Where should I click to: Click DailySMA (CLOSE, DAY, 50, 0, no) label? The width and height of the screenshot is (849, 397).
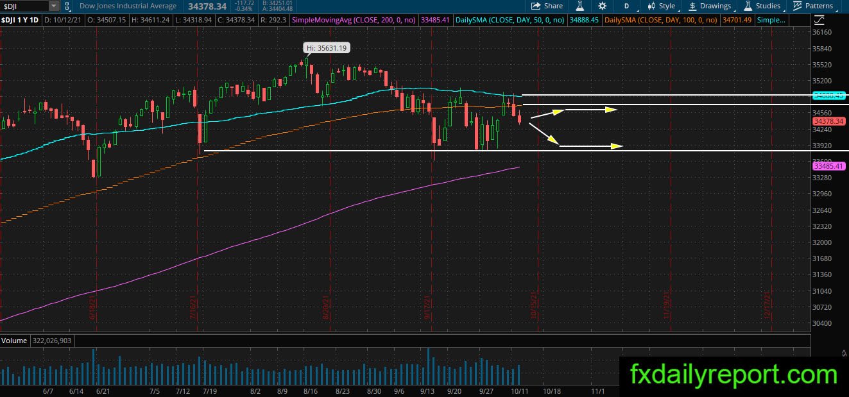point(510,20)
